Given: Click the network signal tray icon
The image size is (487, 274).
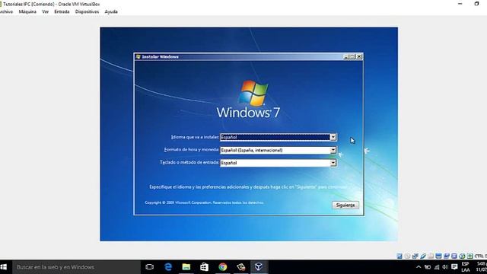Looking at the screenshot, I should tap(437, 267).
